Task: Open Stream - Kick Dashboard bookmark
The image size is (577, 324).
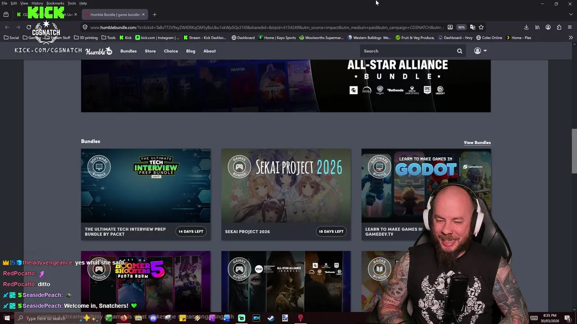Action: [x=204, y=38]
